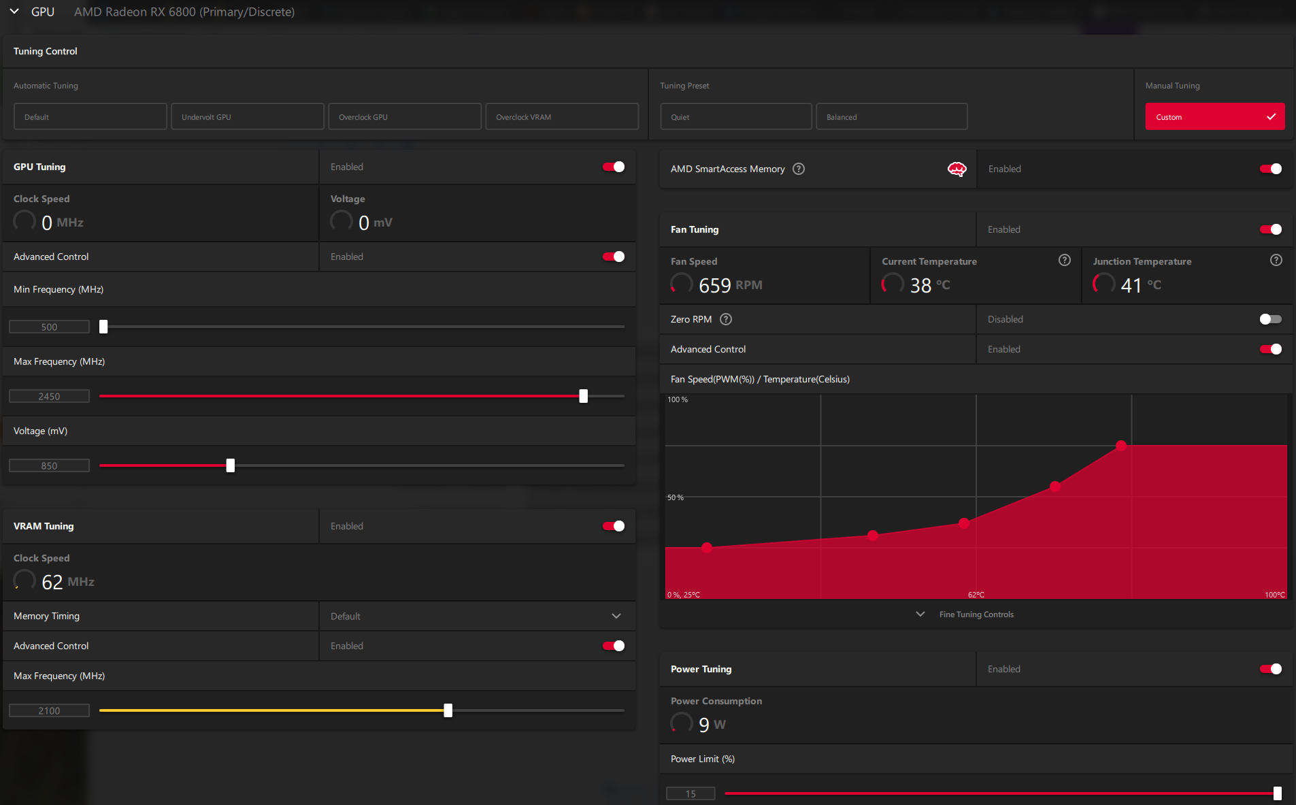Turn off the VRAM Tuning switch
Viewport: 1296px width, 805px height.
pos(614,526)
